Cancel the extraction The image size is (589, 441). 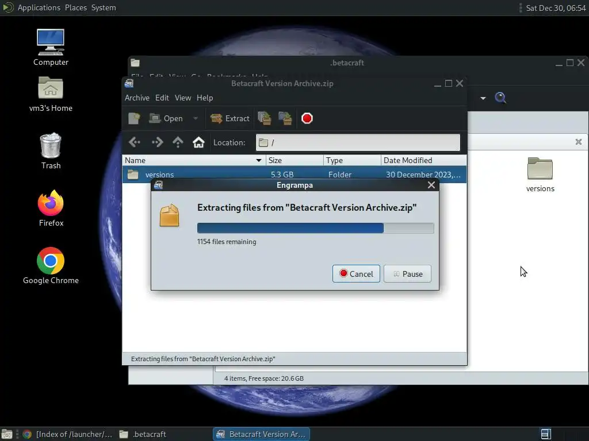click(x=356, y=274)
